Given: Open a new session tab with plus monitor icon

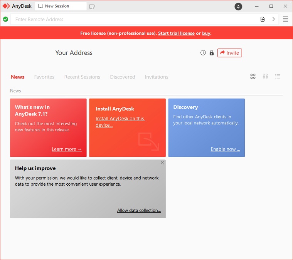Looking at the screenshot, I should [92, 7].
